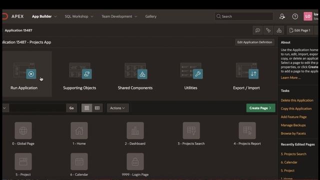Click the comments speech bubble icon

257,30
